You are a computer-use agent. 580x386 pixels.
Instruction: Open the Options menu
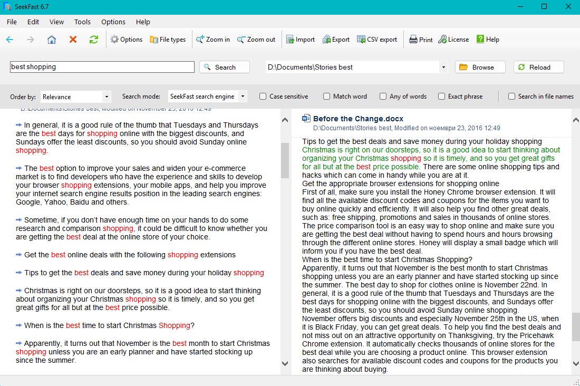[113, 22]
